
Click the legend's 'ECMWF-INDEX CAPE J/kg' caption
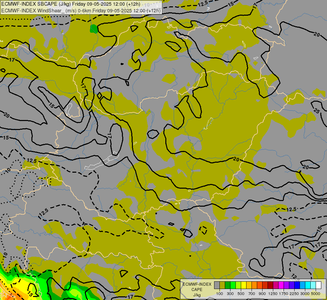[x=197, y=290]
